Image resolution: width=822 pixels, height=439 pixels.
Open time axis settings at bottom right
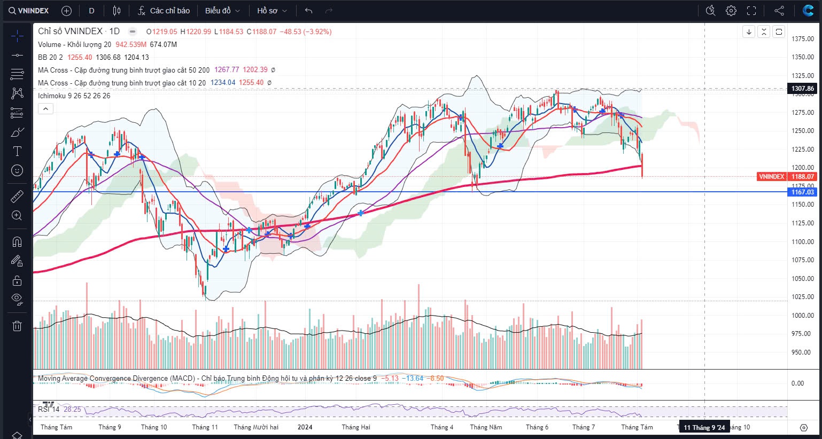tap(804, 427)
